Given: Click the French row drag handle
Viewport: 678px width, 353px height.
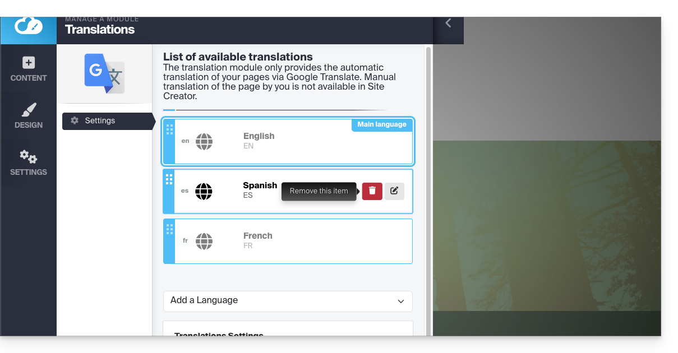Looking at the screenshot, I should point(169,229).
